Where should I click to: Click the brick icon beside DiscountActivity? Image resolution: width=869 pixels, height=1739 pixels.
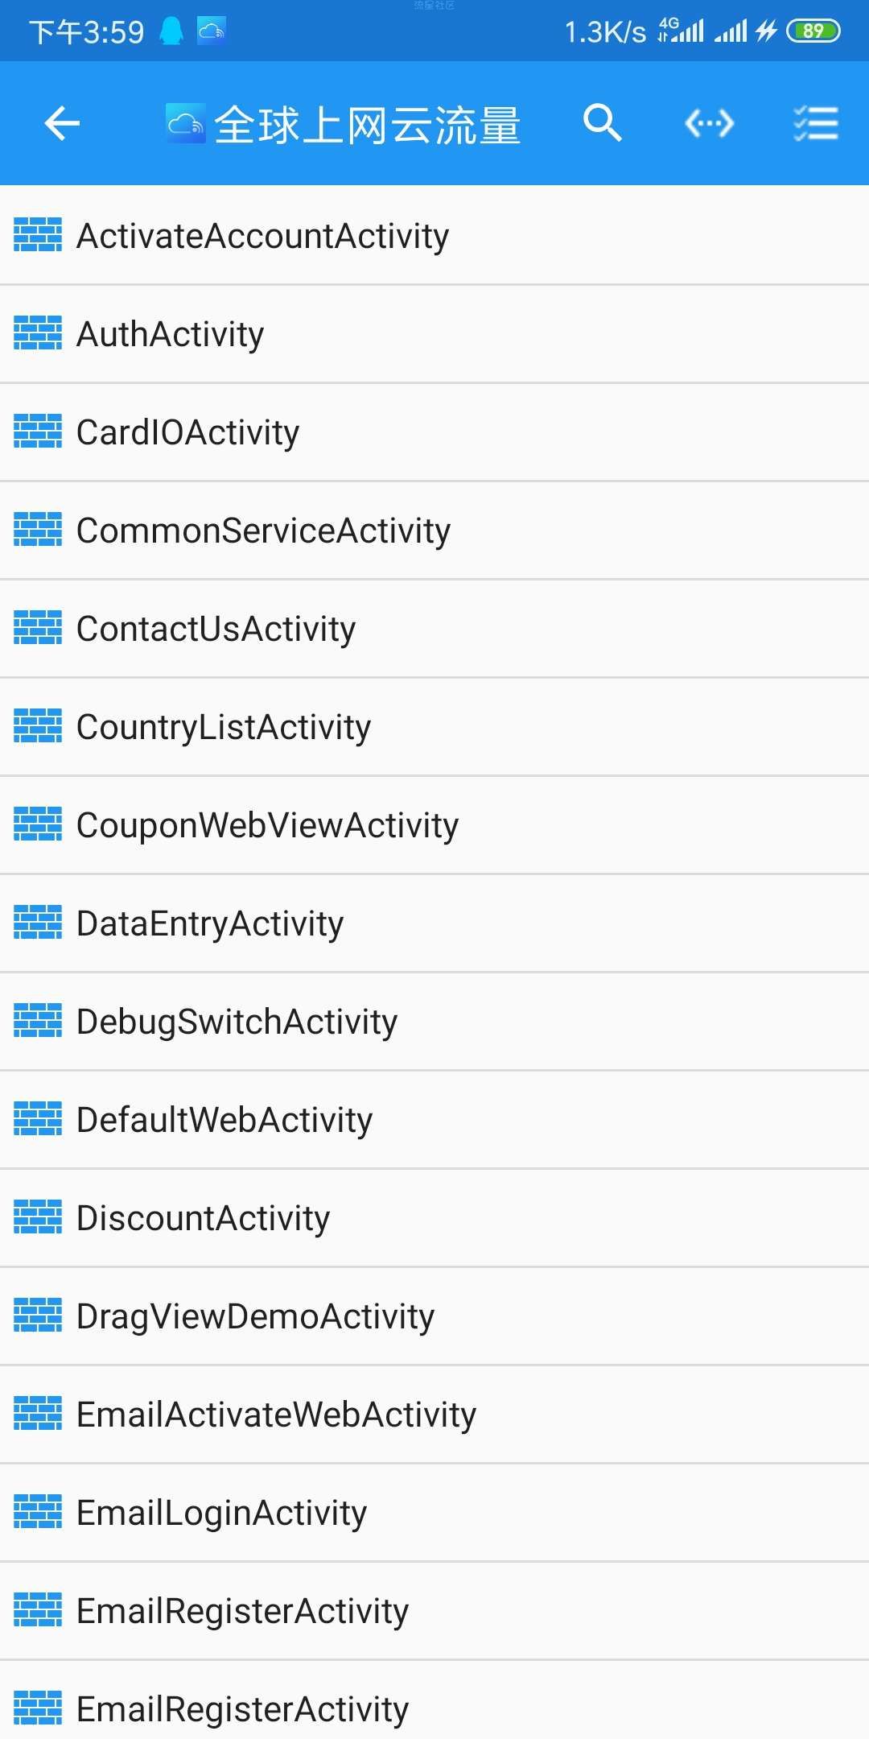pos(38,1217)
